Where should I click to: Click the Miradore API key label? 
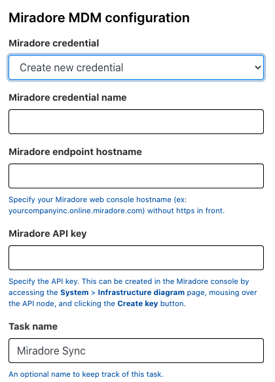48,234
